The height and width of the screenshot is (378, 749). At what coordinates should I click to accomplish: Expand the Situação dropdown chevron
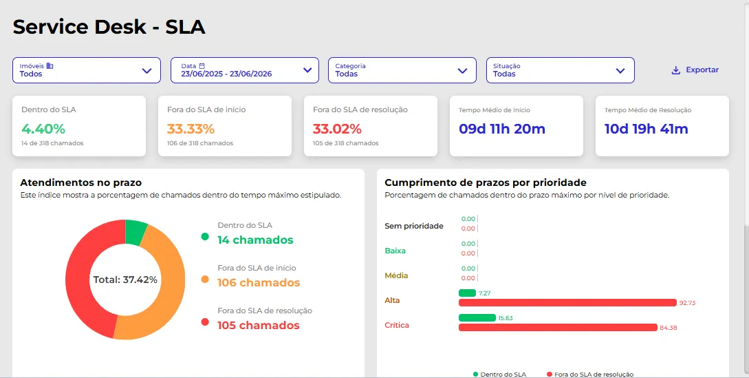pyautogui.click(x=620, y=71)
